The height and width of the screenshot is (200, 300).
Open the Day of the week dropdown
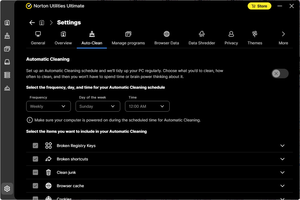click(98, 106)
